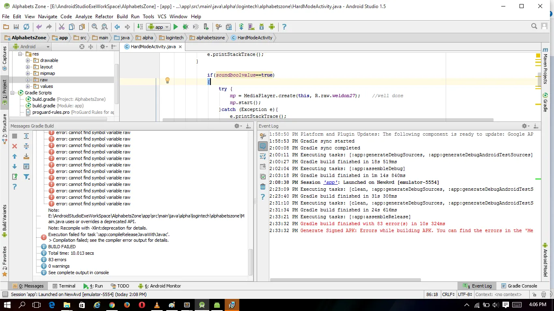Toggle balloon notifications in Event Log
Image resolution: width=554 pixels, height=311 pixels.
pyautogui.click(x=263, y=146)
